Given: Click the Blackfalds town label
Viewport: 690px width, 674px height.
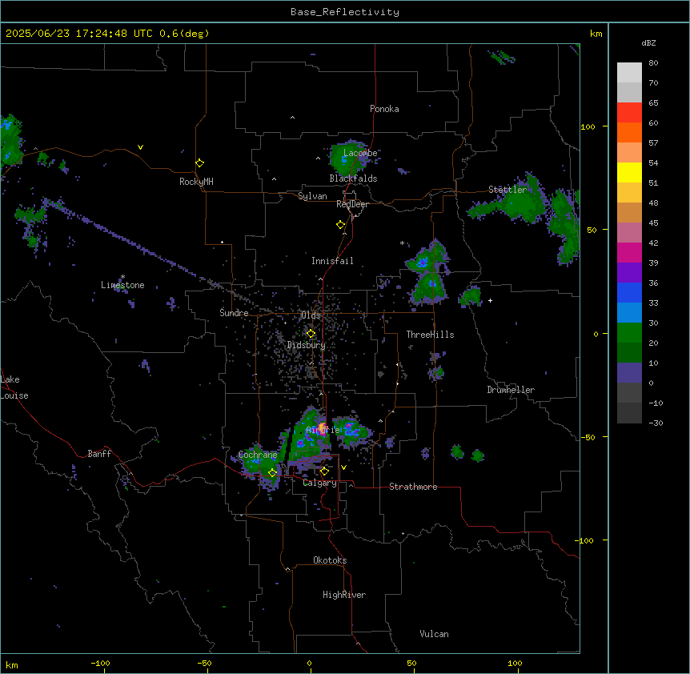Looking at the screenshot, I should pos(353,179).
